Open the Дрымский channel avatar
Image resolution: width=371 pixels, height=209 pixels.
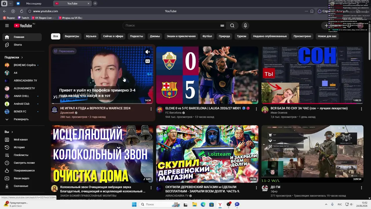[54, 110]
